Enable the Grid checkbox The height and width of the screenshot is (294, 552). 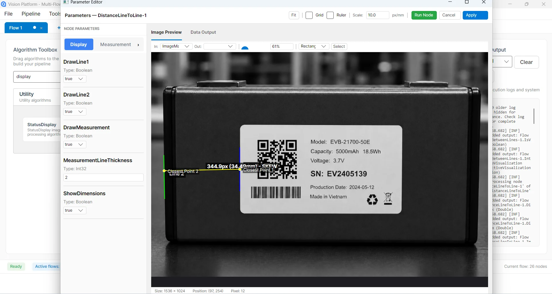(309, 15)
